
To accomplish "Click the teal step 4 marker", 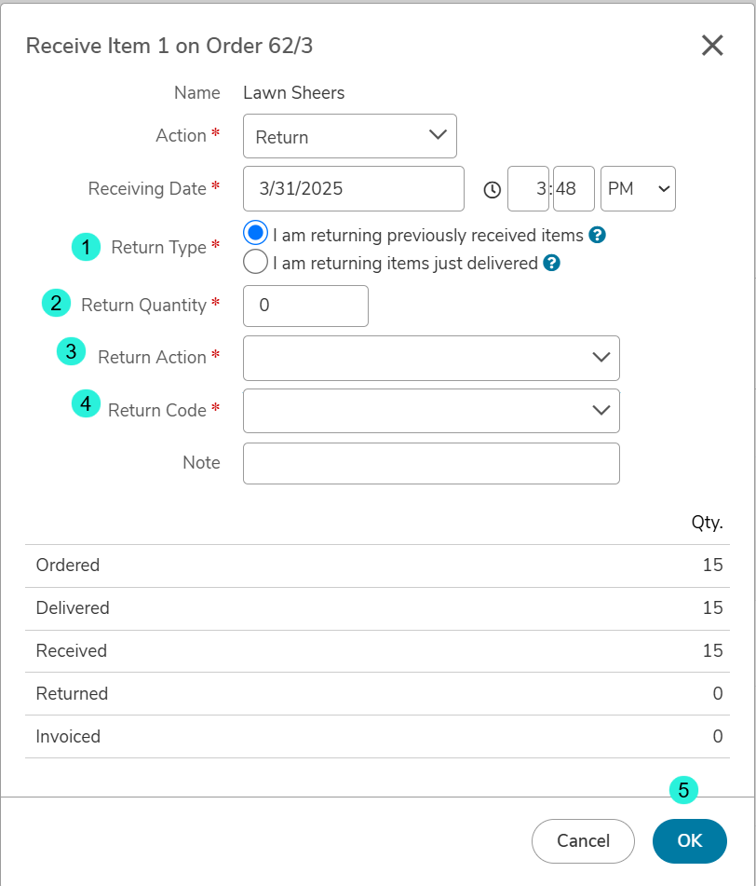I will click(x=86, y=403).
